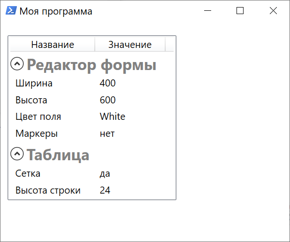Screen dimensions: 290x242
Task: Select the Цвет поля row
Action: 92,117
